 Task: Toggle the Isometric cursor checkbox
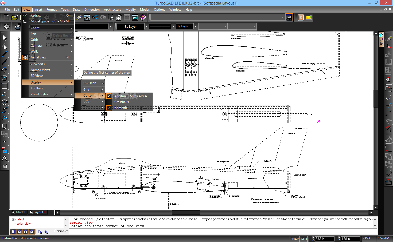point(109,108)
